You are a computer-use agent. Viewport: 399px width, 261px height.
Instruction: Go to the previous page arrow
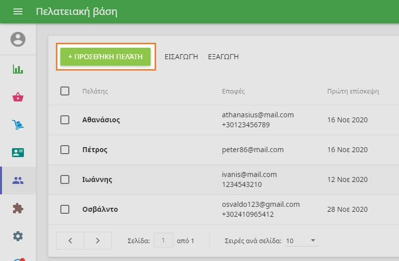coord(70,241)
